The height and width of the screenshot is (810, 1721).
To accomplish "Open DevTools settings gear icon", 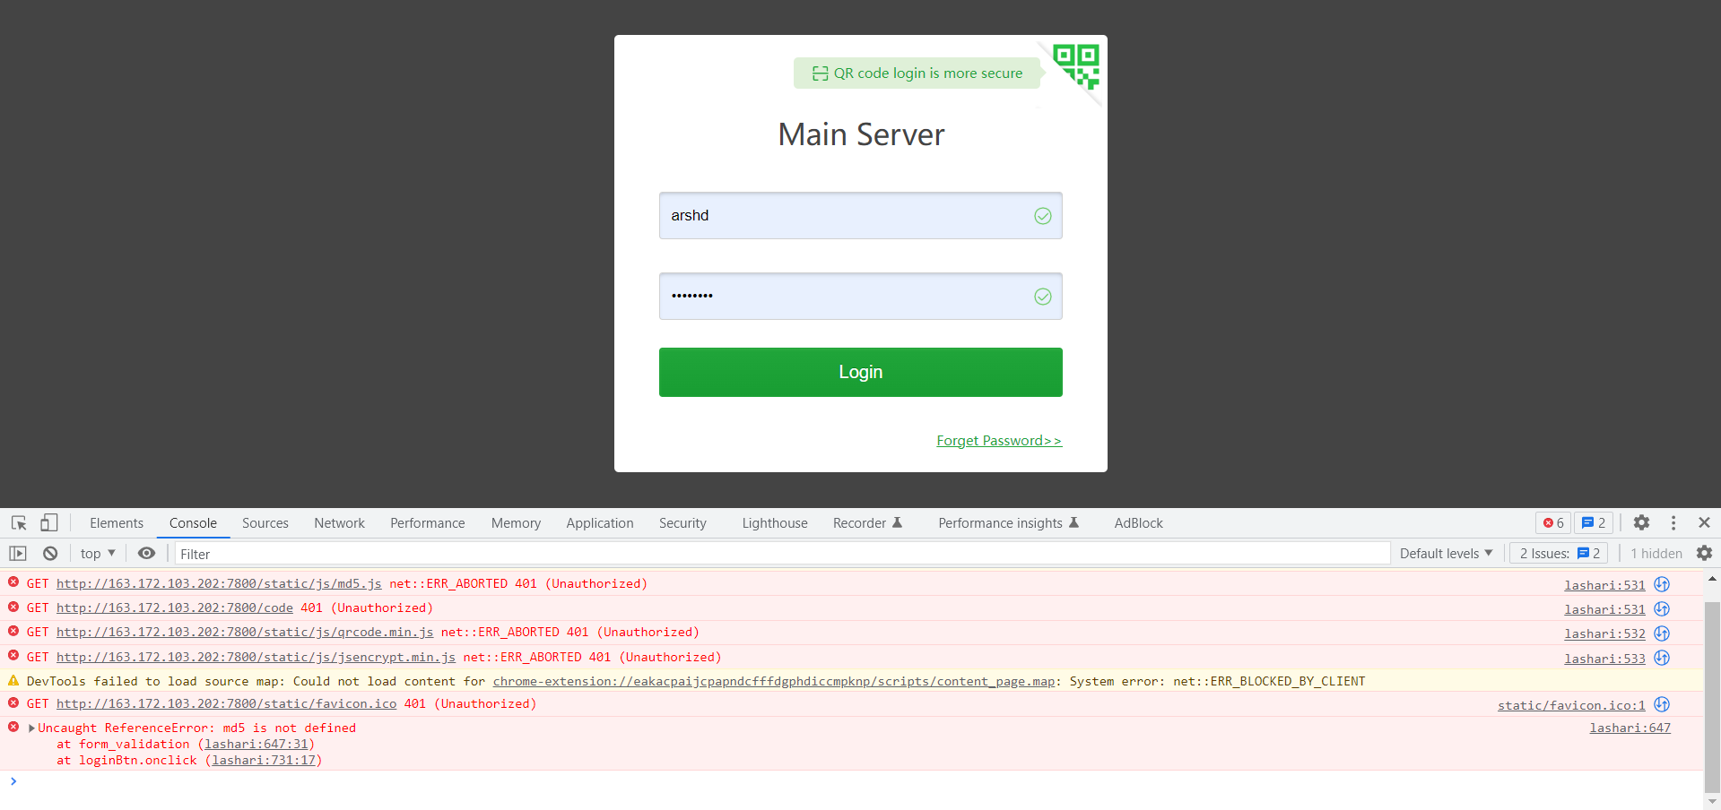I will point(1641,522).
